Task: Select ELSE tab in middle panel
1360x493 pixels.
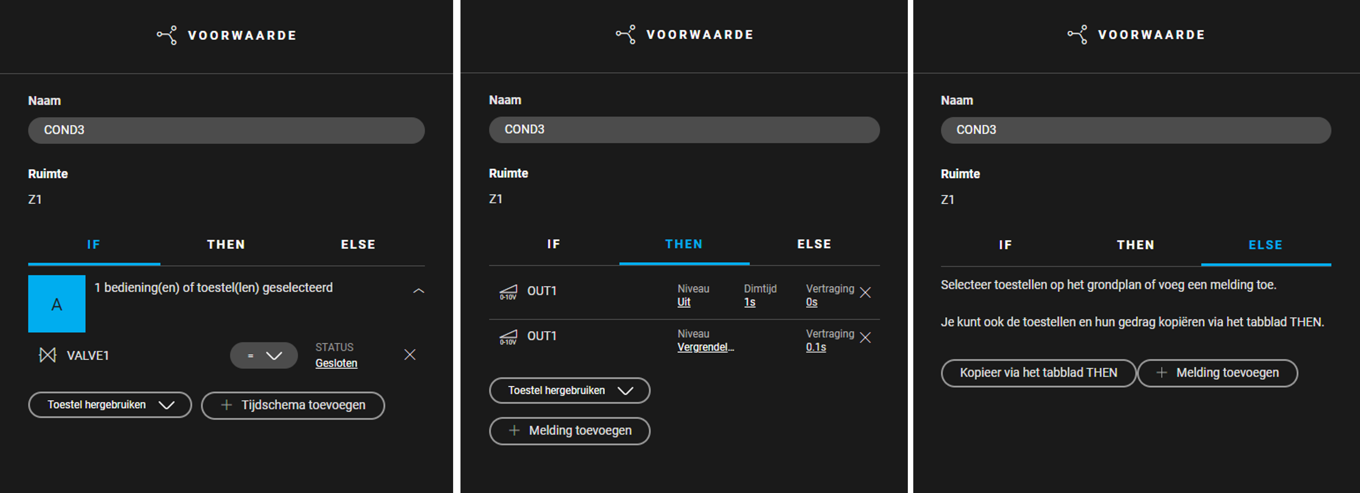Action: [815, 244]
